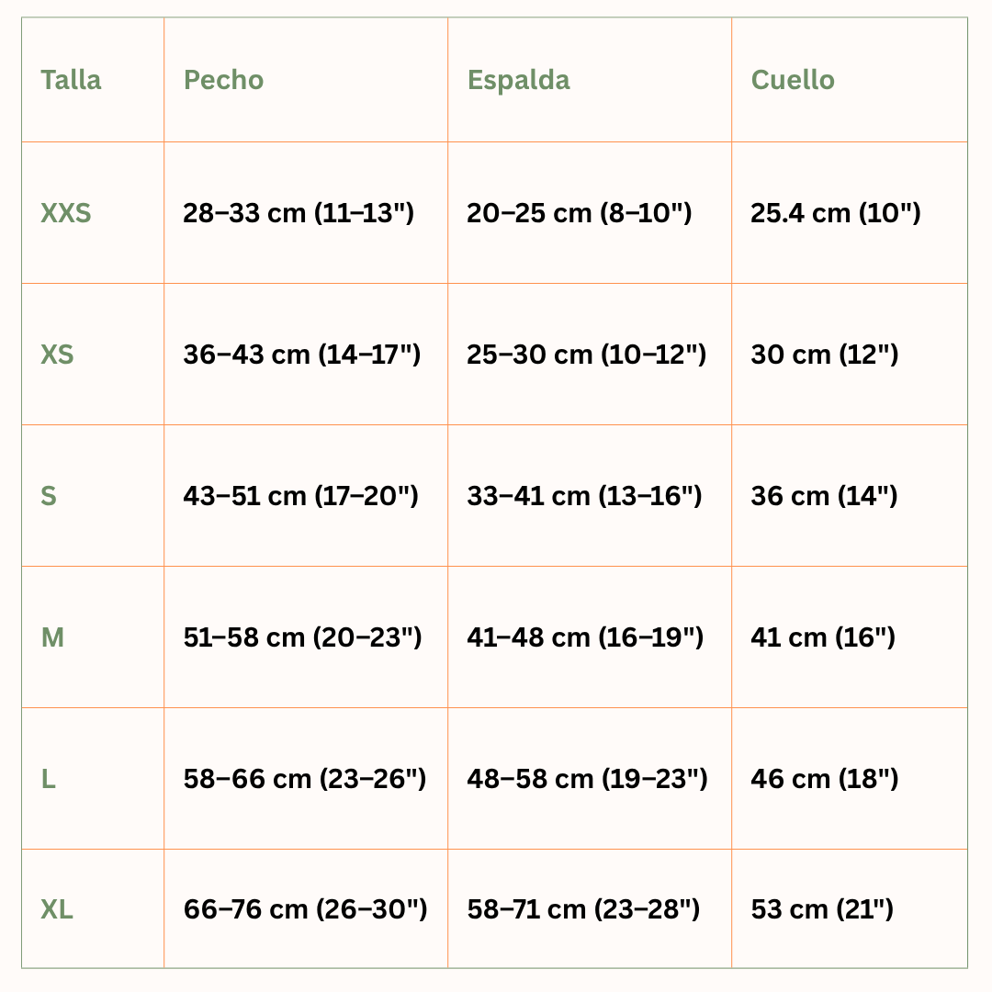This screenshot has height=992, width=992.
Task: Select the L back value 48–58 cm
Action: 587,779
